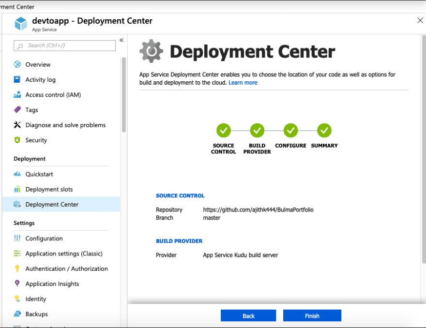The image size is (426, 328).
Task: Go to Tags menu item
Action: (61, 110)
